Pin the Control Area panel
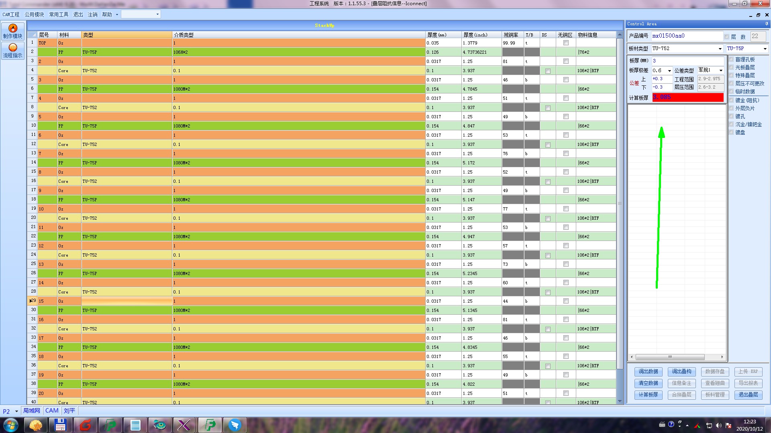771x433 pixels. [x=766, y=24]
